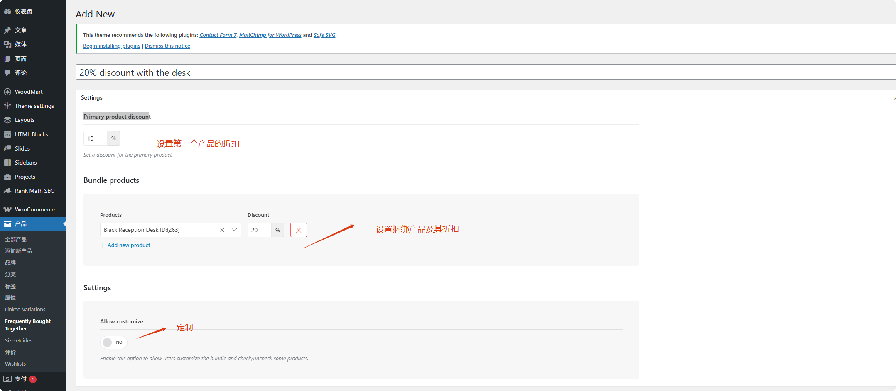Expand the Products dropdown chevron

234,230
